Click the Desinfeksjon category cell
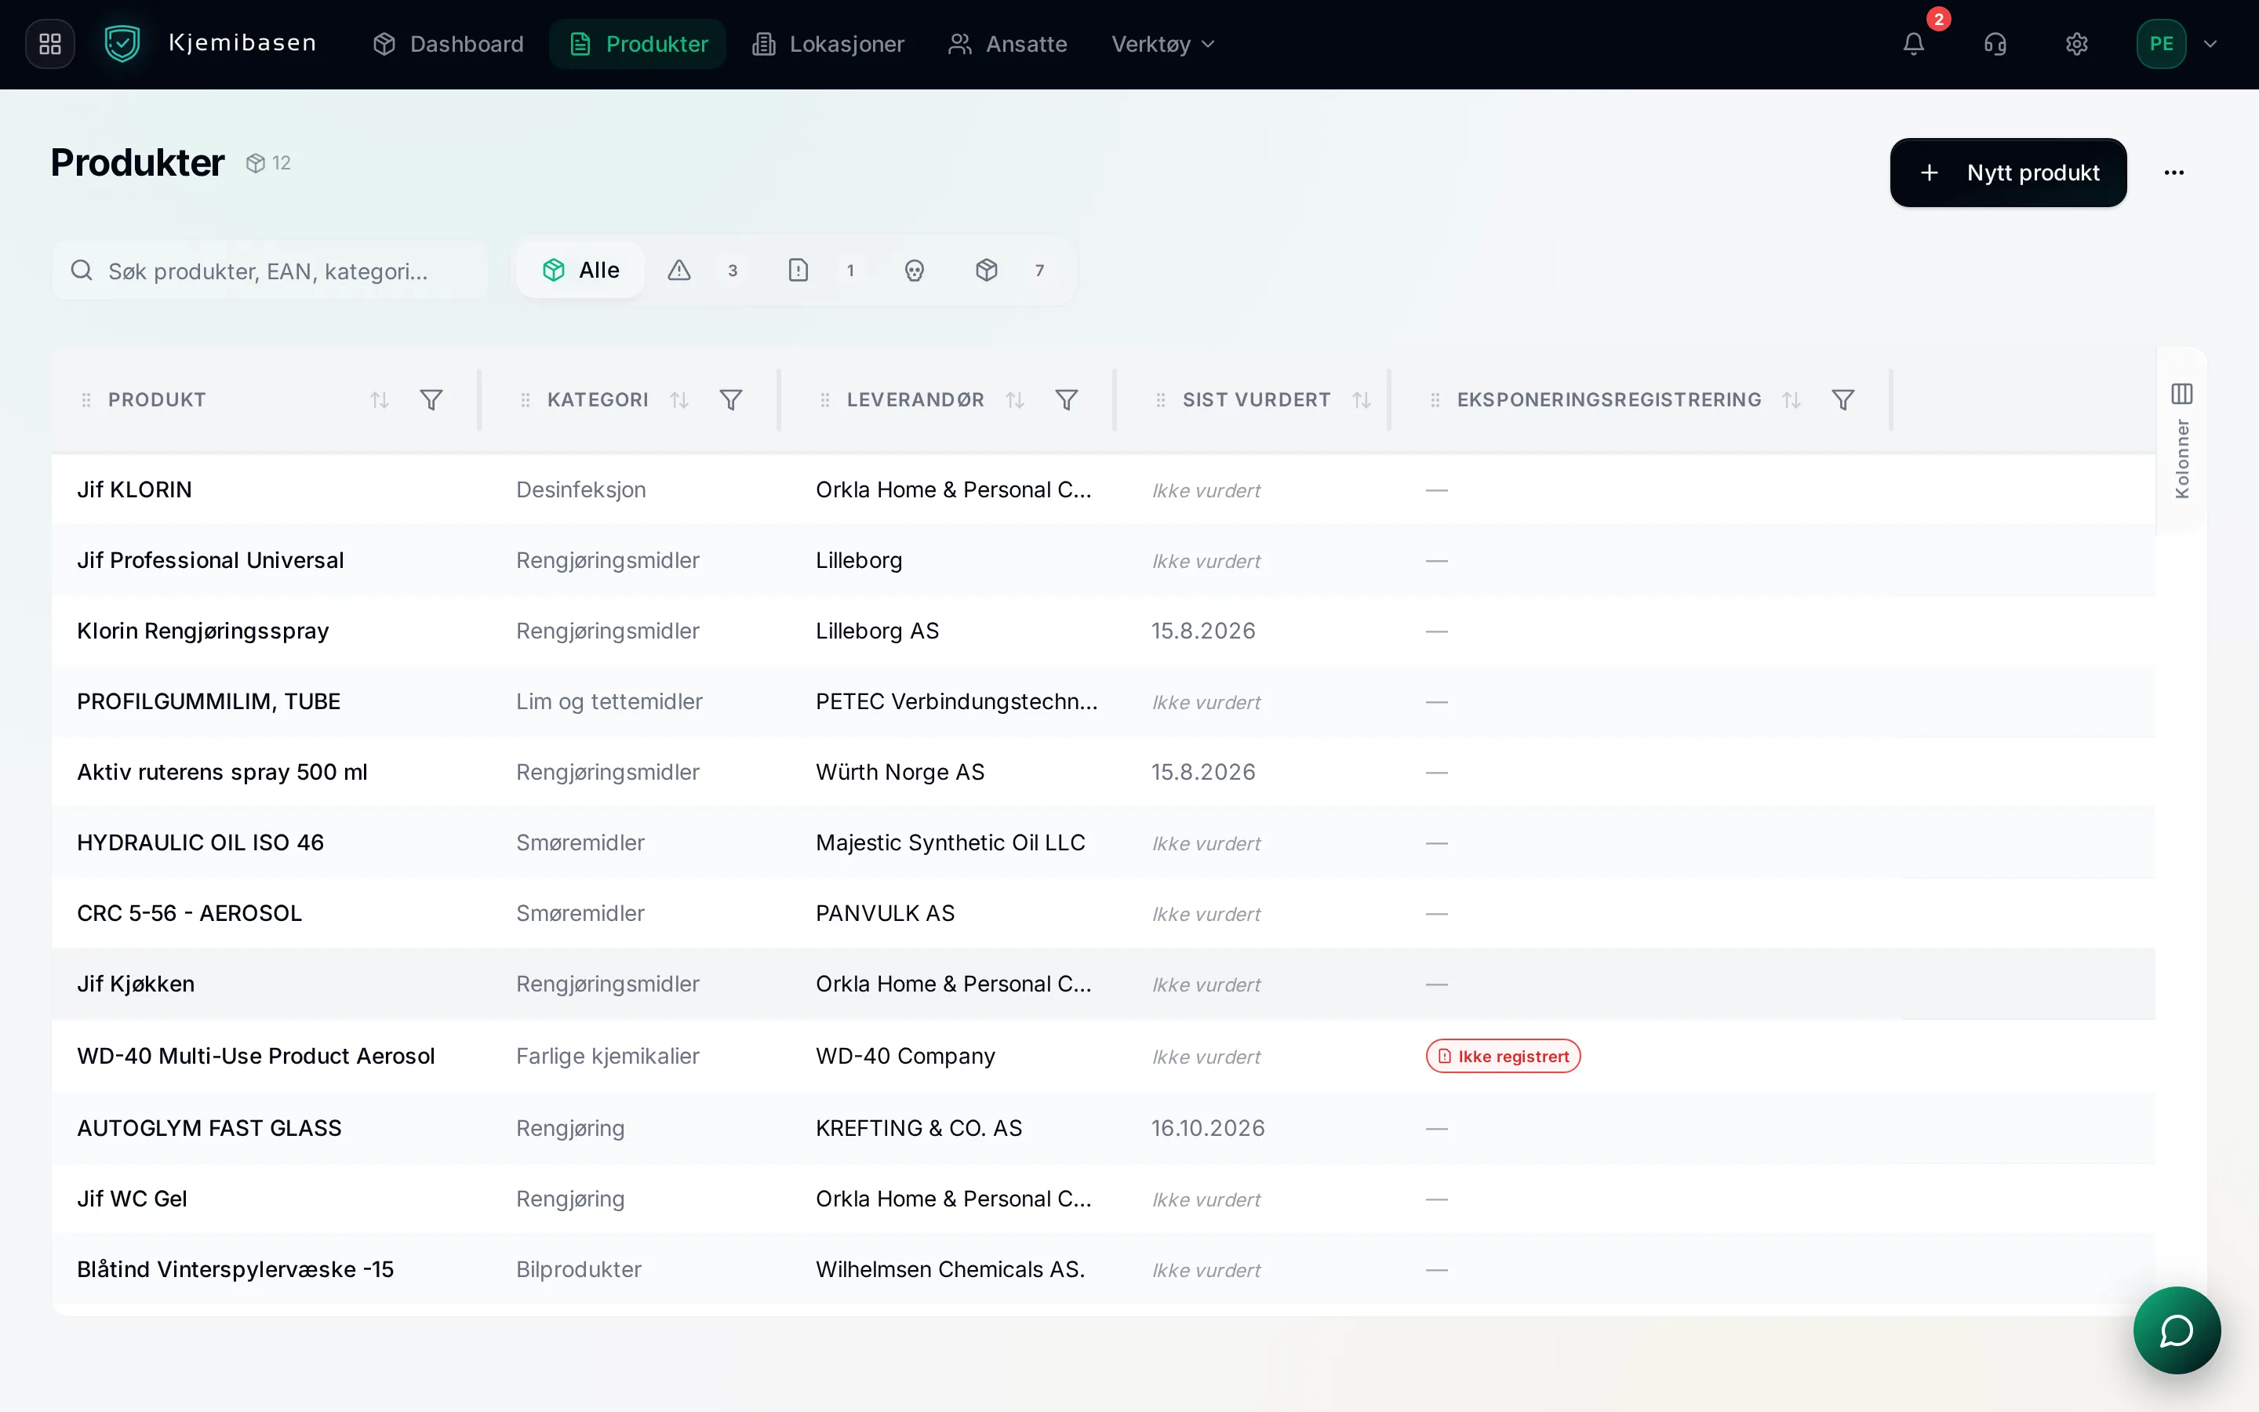The height and width of the screenshot is (1412, 2259). tap(580, 489)
